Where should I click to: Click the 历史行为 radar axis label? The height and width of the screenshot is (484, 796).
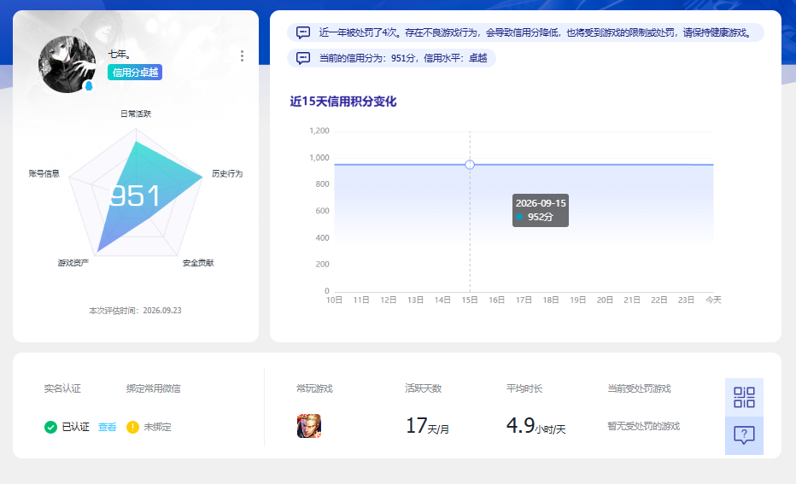click(x=227, y=173)
